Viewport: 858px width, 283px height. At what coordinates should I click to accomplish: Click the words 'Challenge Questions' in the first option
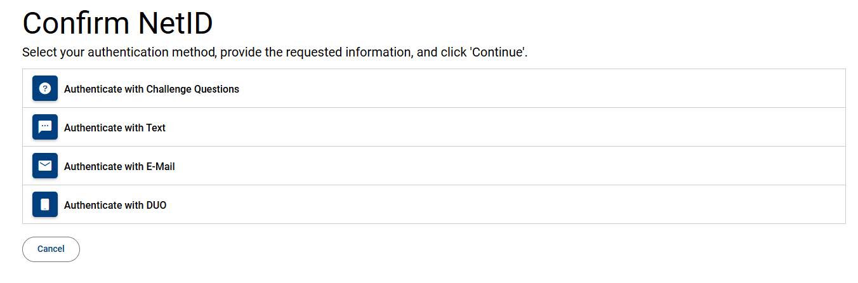pyautogui.click(x=193, y=89)
